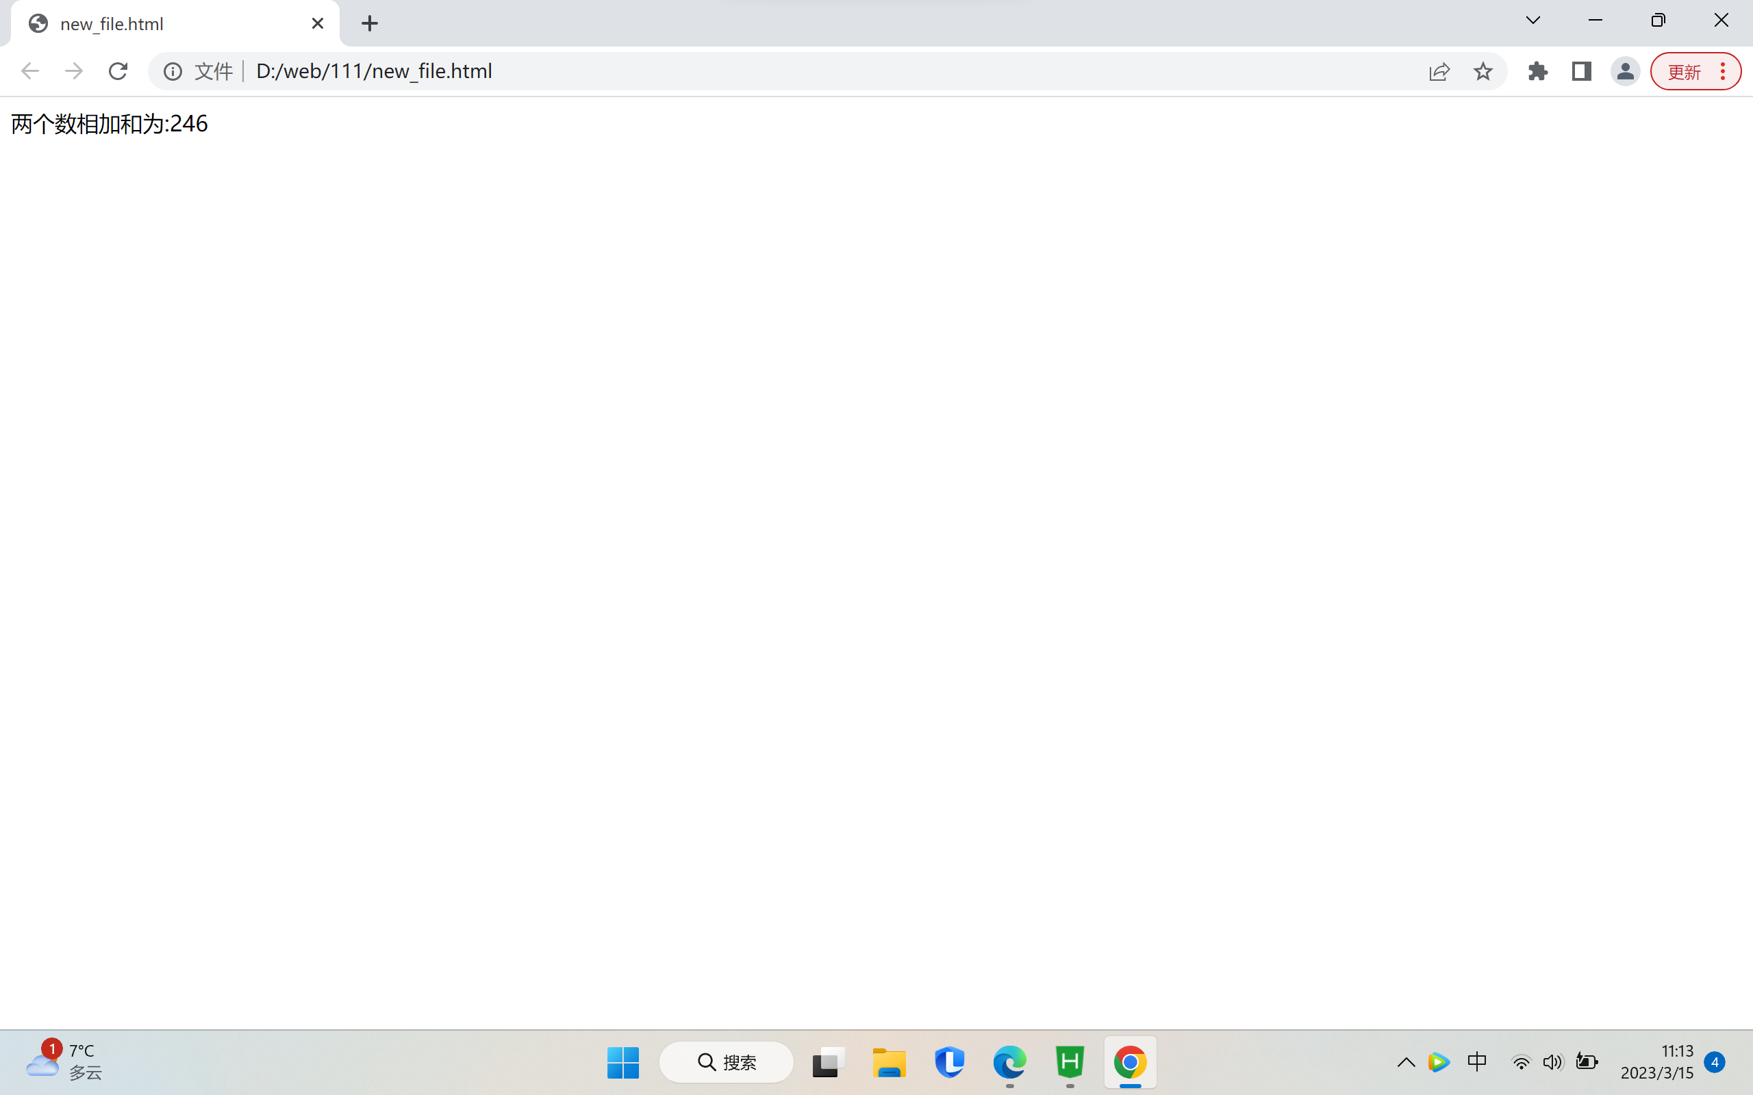The width and height of the screenshot is (1753, 1095).
Task: Show hidden system tray icons chevron
Action: (x=1405, y=1061)
